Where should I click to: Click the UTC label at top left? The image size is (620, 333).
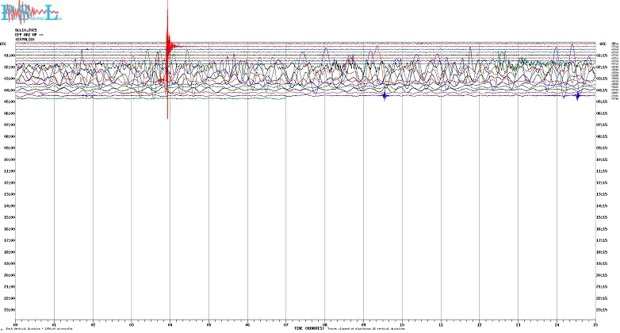[4, 44]
